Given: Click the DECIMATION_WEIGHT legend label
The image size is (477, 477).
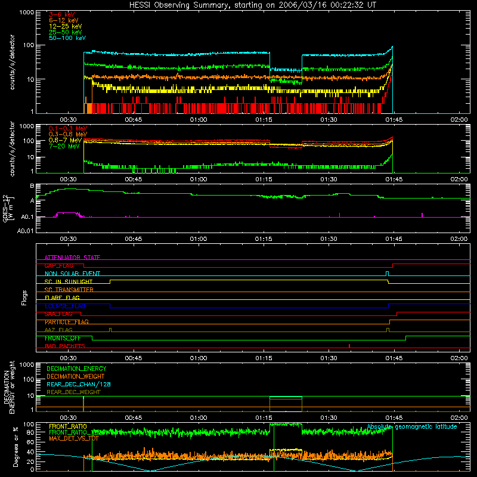Looking at the screenshot, I should (x=76, y=377).
